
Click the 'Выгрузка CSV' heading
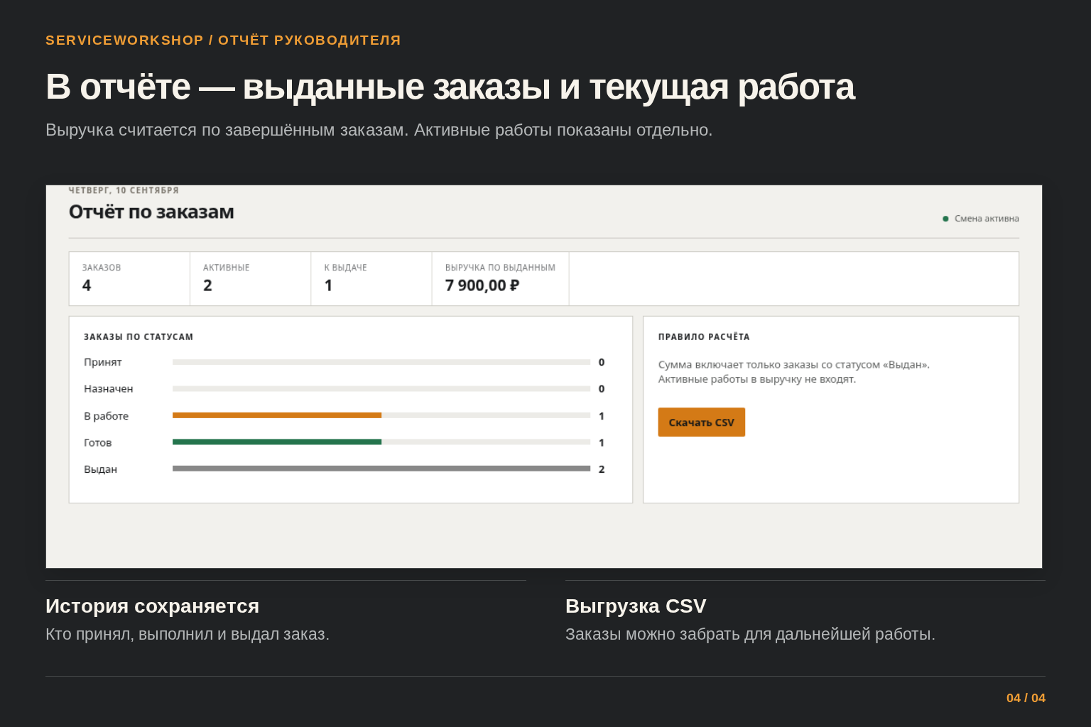click(636, 606)
